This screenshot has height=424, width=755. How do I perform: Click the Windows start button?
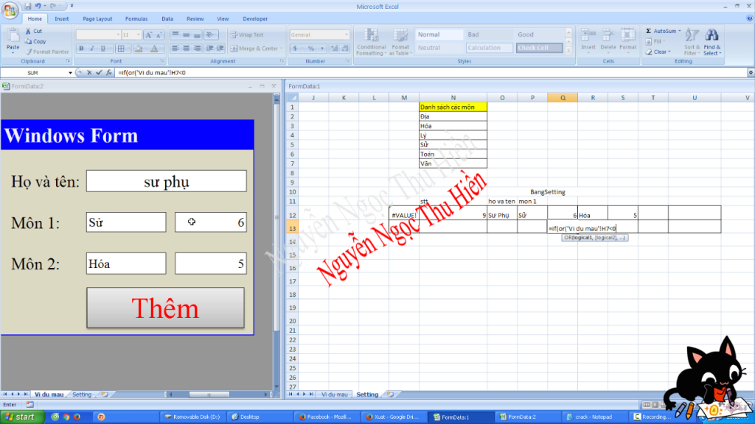point(21,417)
